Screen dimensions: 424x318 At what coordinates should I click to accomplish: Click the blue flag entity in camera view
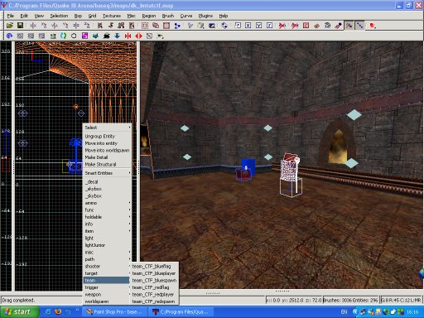point(248,166)
